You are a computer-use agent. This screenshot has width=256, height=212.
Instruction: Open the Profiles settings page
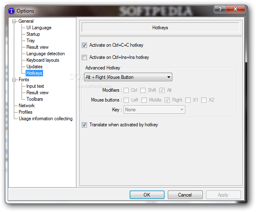(x=26, y=112)
